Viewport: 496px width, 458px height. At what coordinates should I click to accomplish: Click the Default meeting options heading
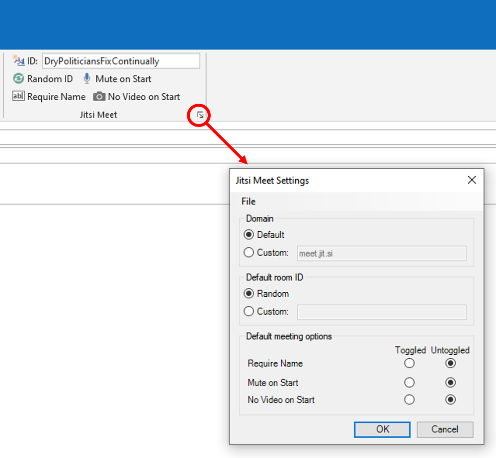pos(289,336)
